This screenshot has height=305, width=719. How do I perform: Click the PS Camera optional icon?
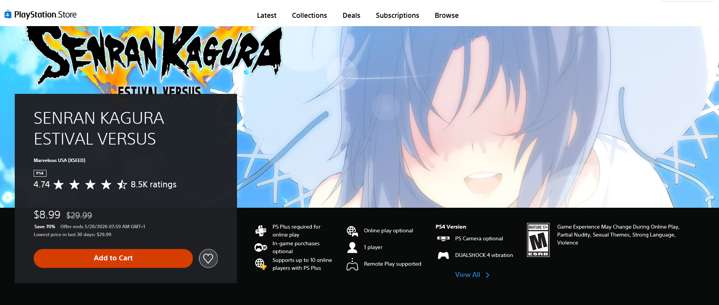(x=443, y=238)
